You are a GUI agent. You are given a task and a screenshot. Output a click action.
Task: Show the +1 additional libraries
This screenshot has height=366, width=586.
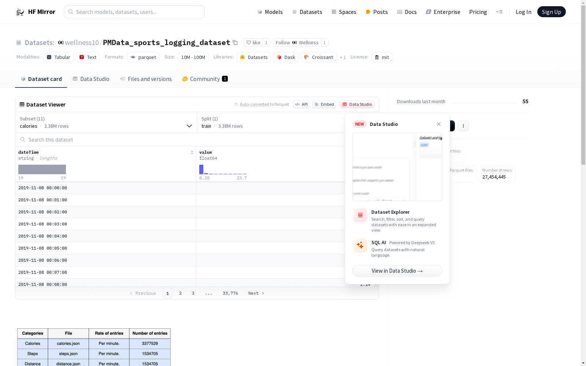(343, 57)
